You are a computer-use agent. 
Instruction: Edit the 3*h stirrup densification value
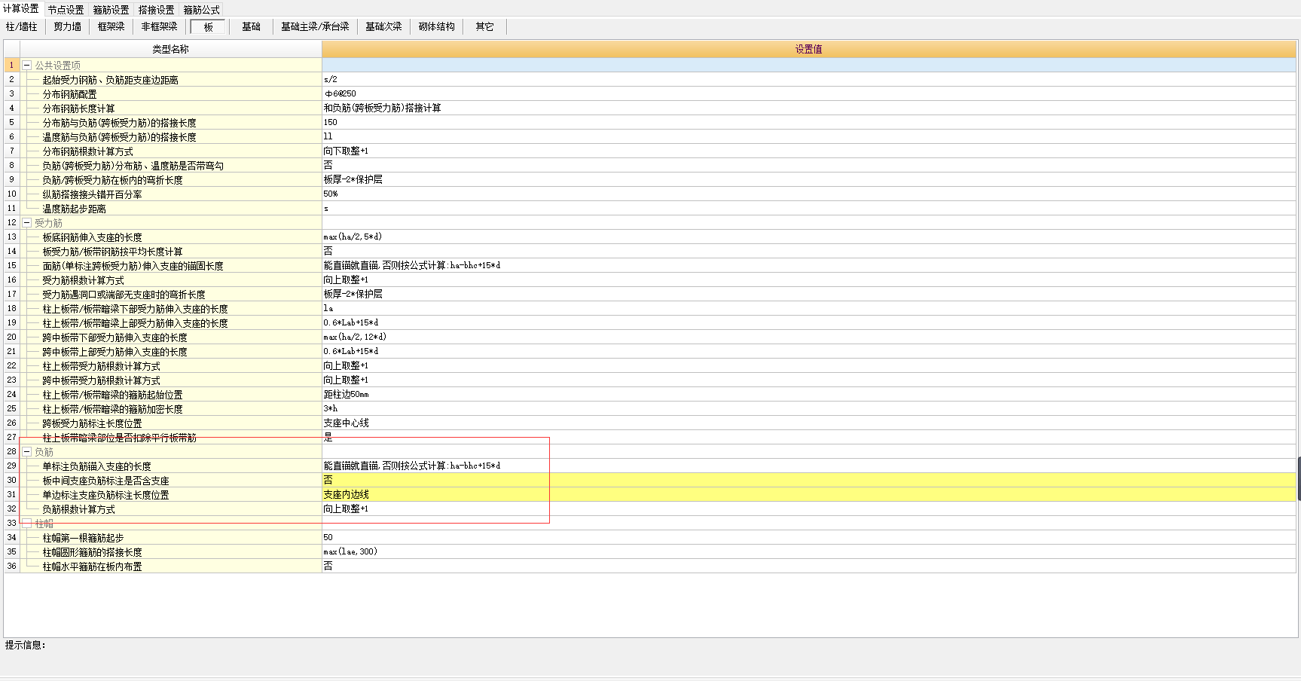click(x=809, y=409)
